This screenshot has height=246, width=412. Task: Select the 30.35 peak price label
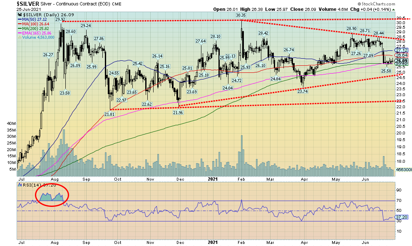coord(241,15)
